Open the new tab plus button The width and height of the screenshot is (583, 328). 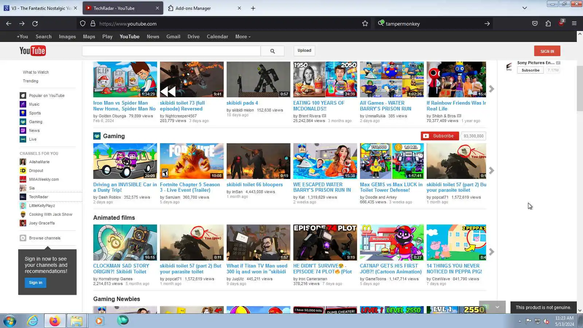tap(253, 8)
